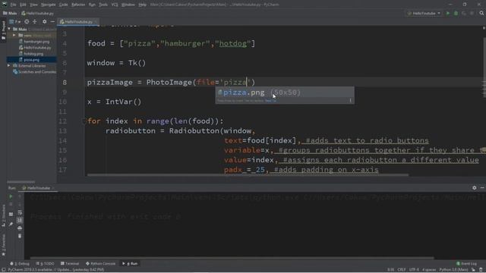The image size is (486, 273).
Task: Click the locate/scroll-from-source target icon
Action: [27, 22]
